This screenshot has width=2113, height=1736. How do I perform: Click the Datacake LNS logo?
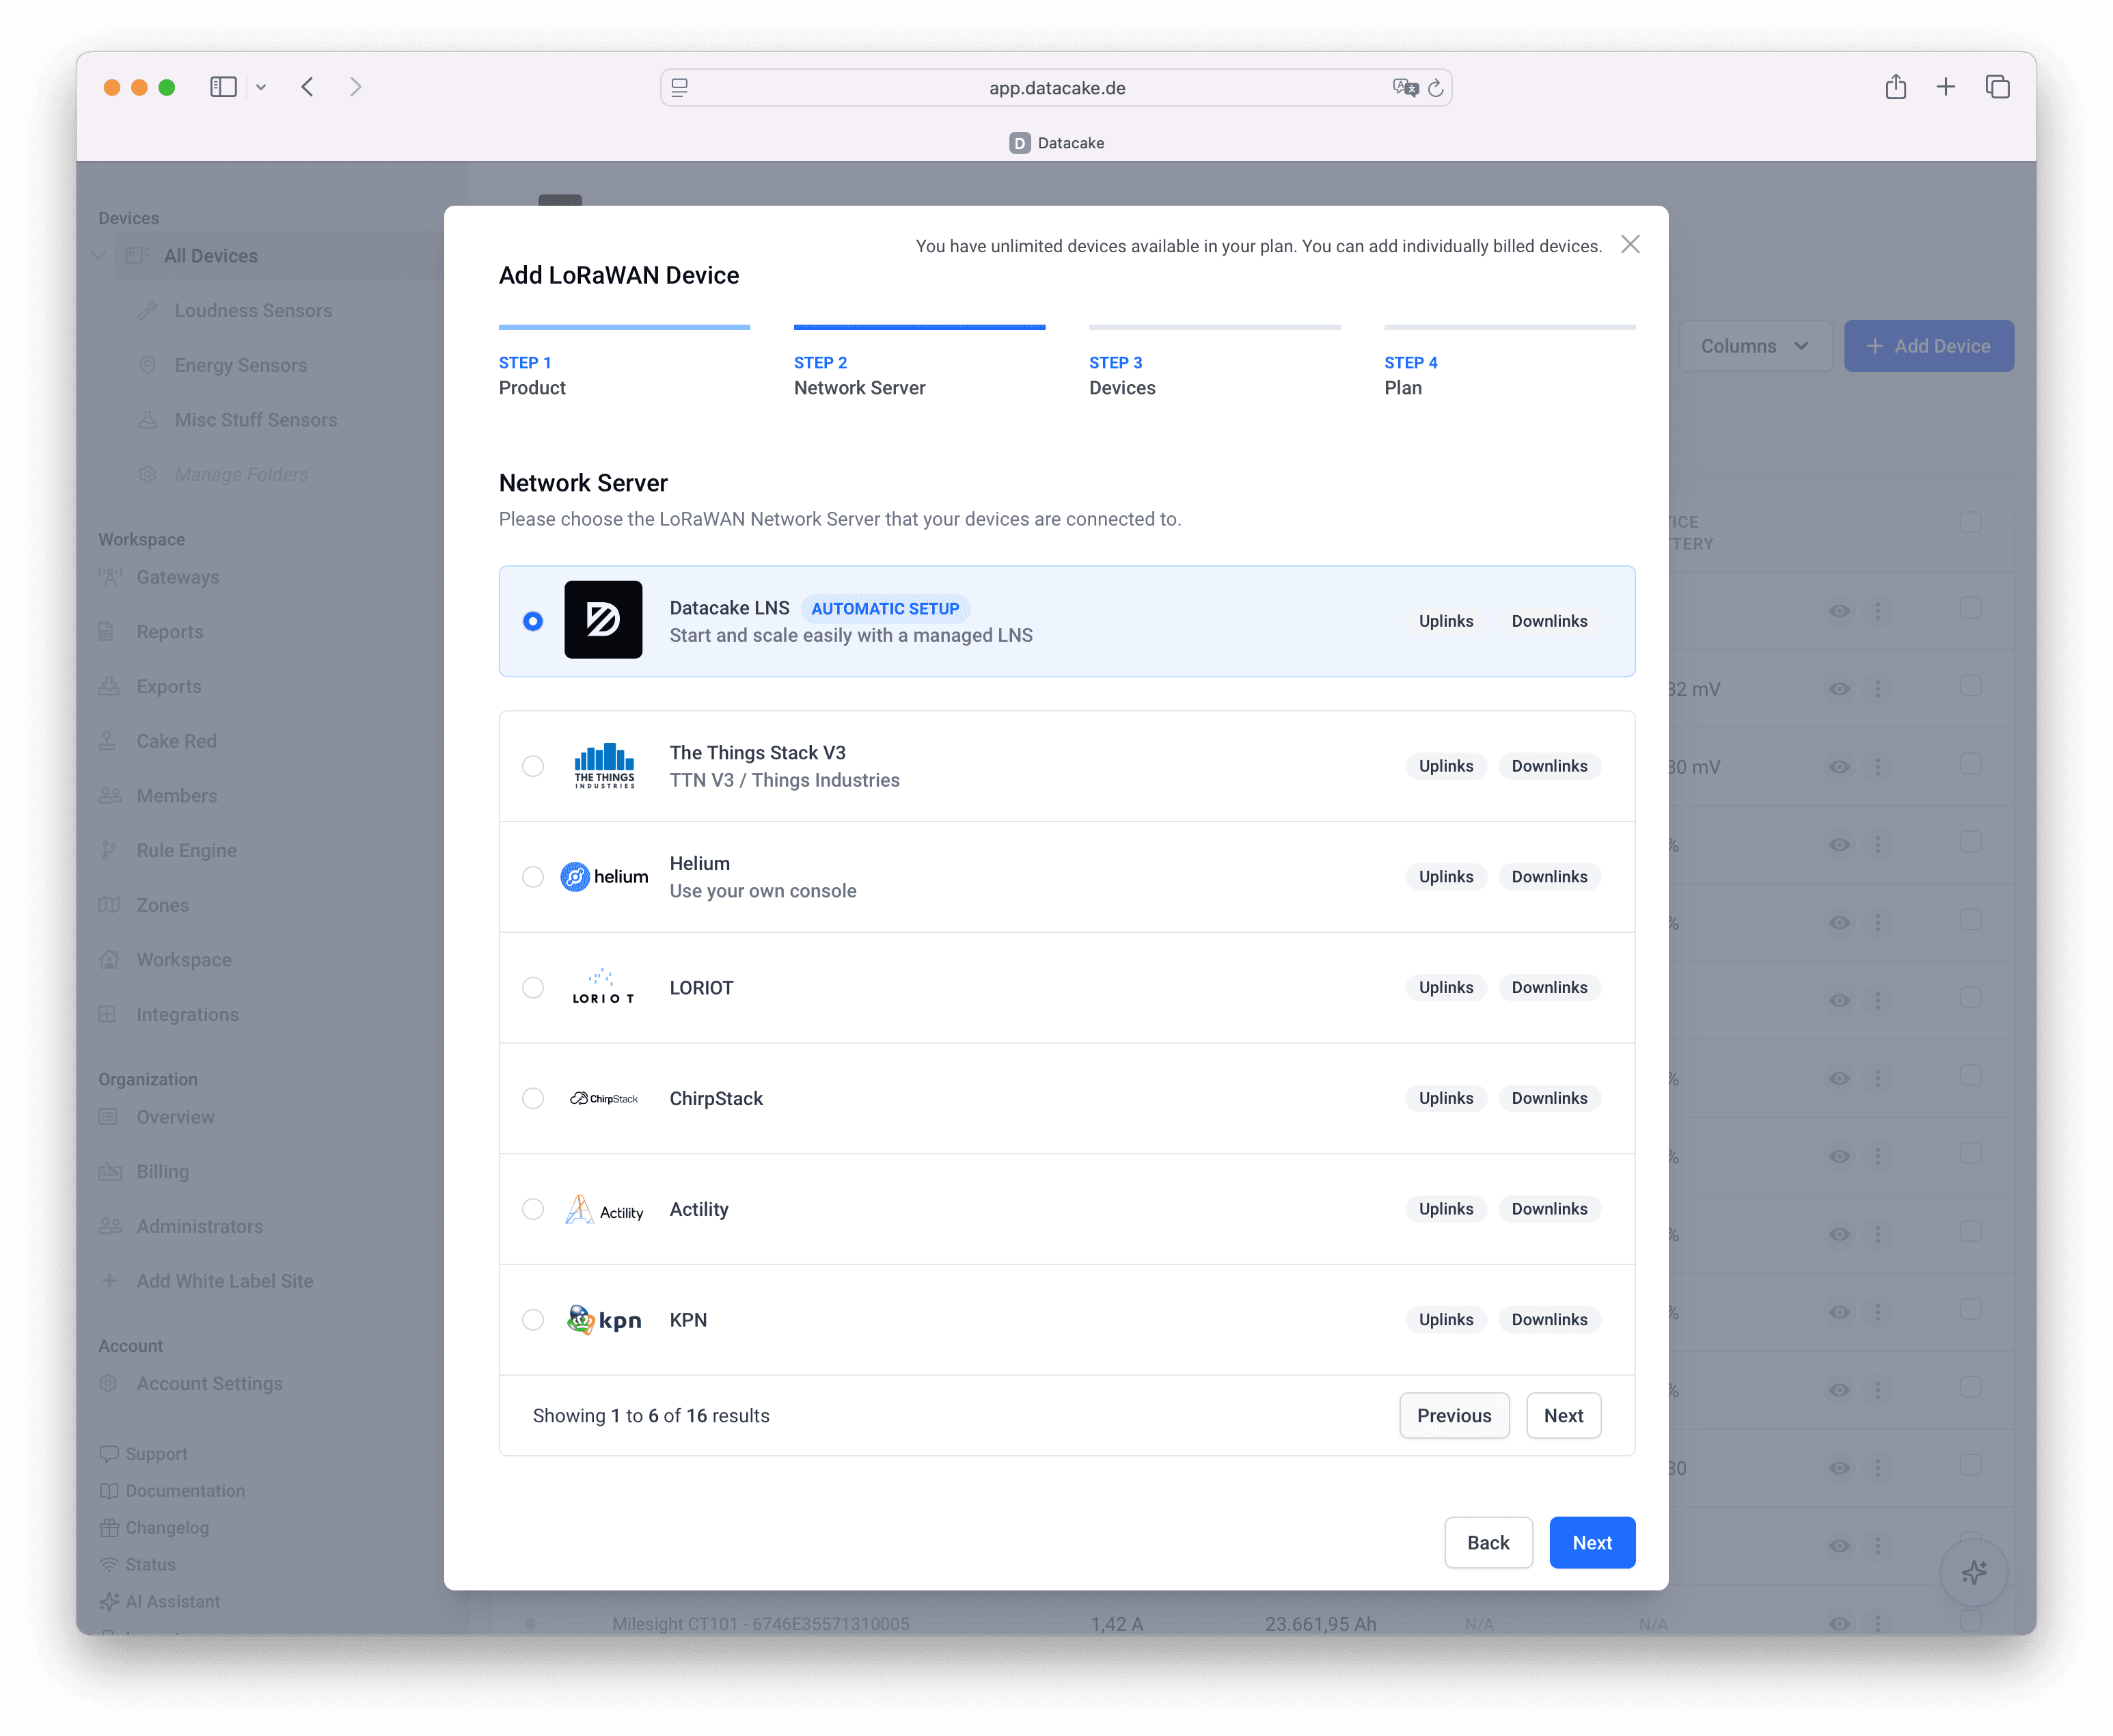[x=603, y=620]
